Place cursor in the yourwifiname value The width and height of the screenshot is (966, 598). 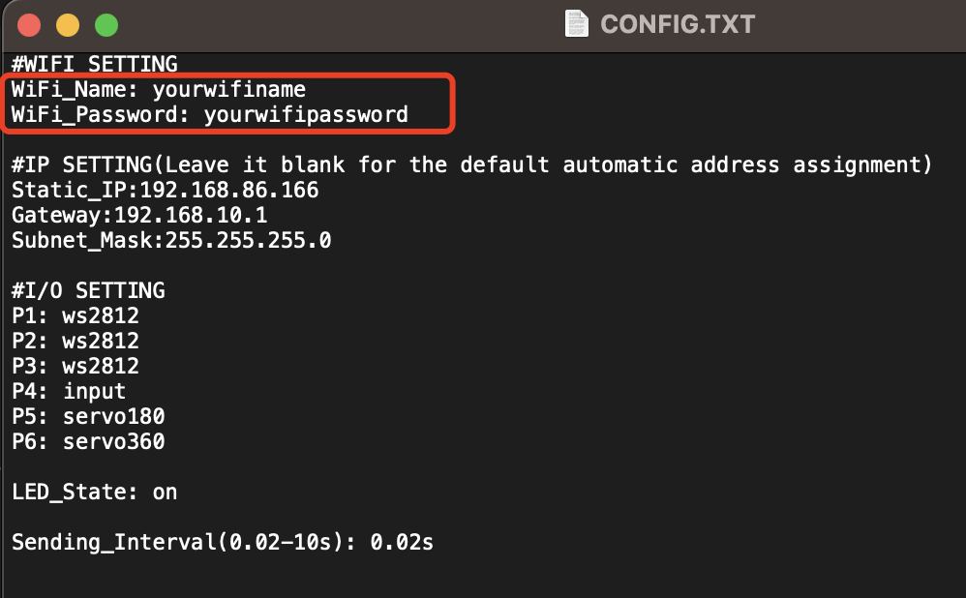pyautogui.click(x=229, y=90)
